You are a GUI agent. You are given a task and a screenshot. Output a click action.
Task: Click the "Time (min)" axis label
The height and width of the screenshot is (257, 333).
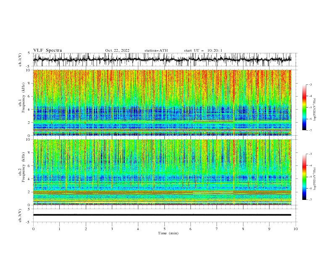pyautogui.click(x=168, y=233)
